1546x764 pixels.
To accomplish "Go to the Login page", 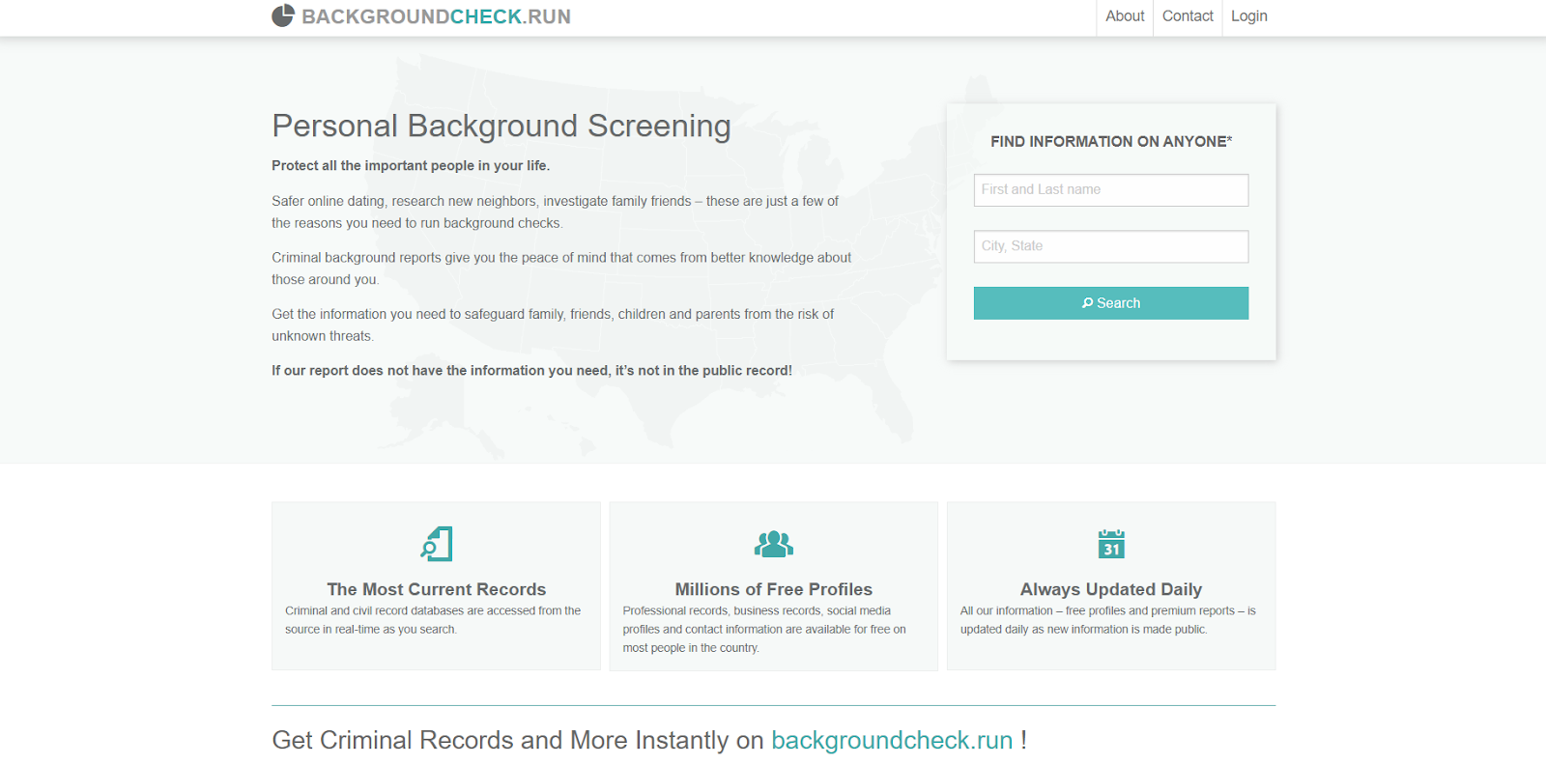I will tap(1248, 16).
